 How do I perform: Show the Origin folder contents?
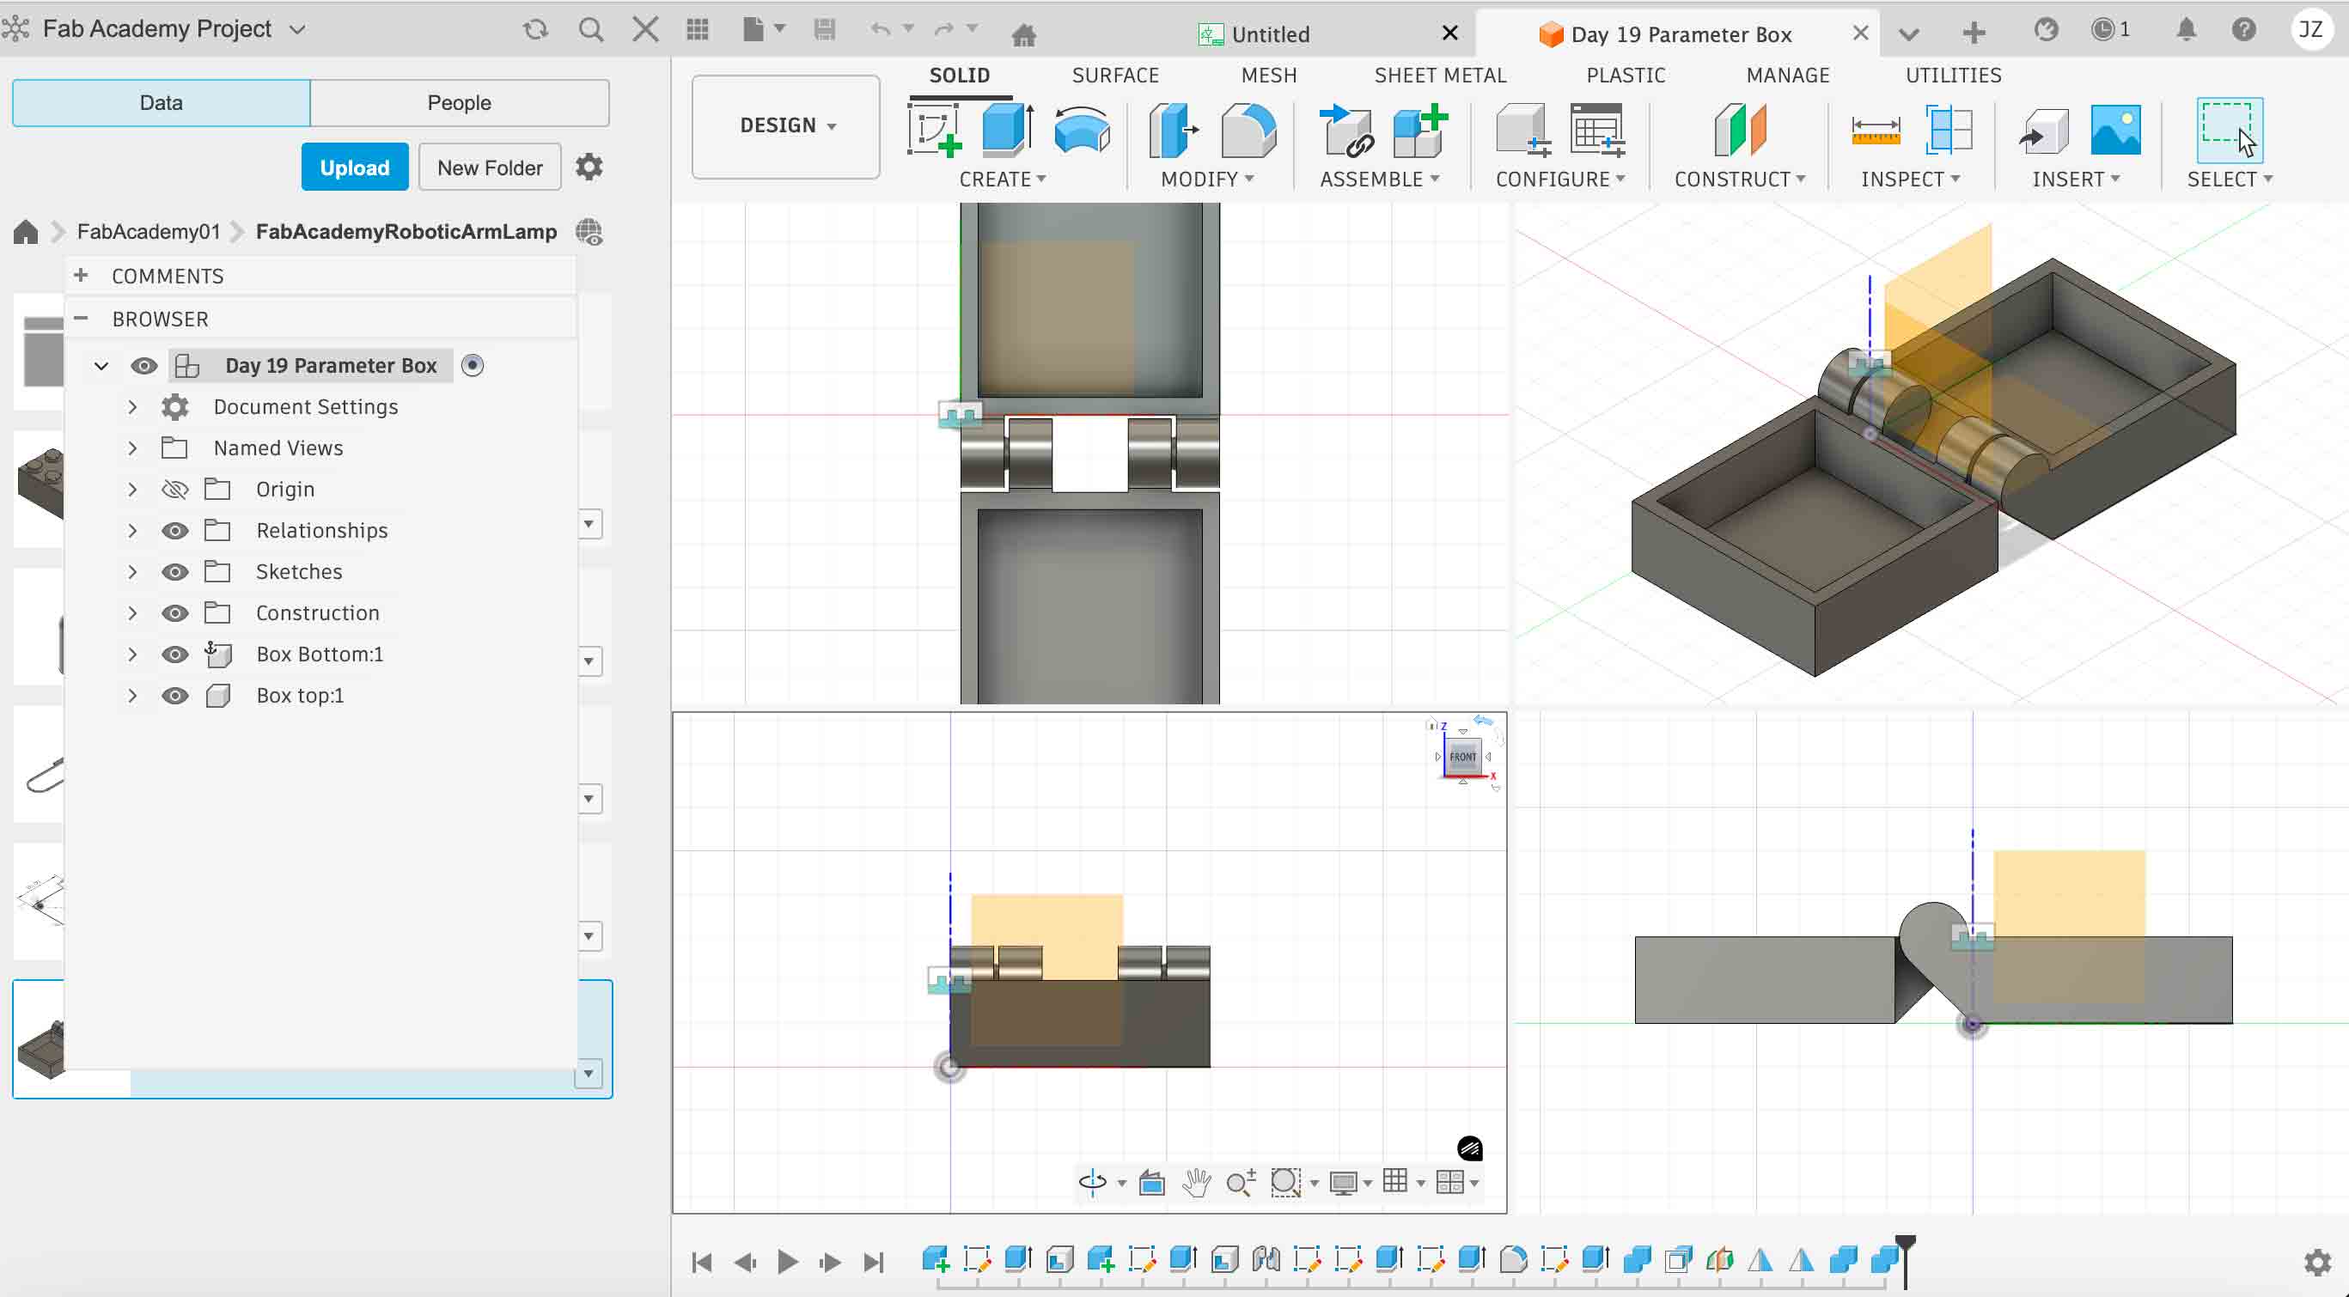(x=132, y=489)
